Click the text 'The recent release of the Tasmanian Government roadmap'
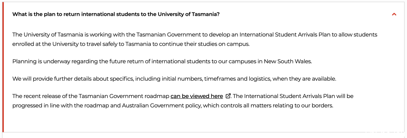 pos(90,96)
